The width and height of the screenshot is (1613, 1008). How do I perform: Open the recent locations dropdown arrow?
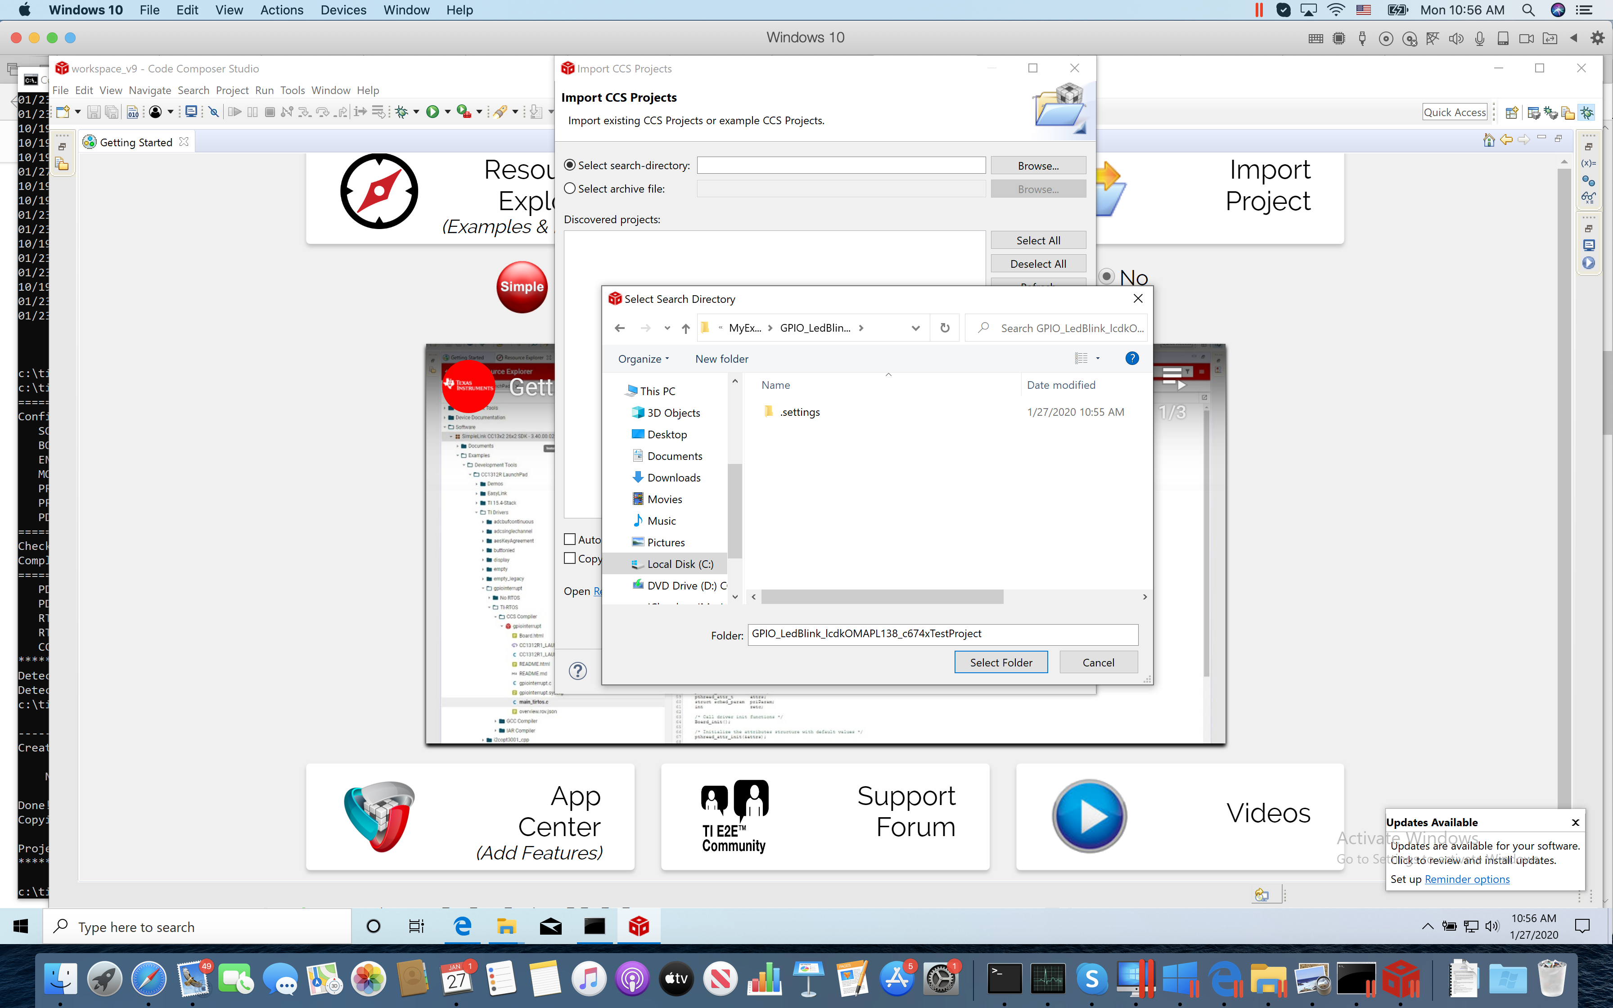(667, 328)
